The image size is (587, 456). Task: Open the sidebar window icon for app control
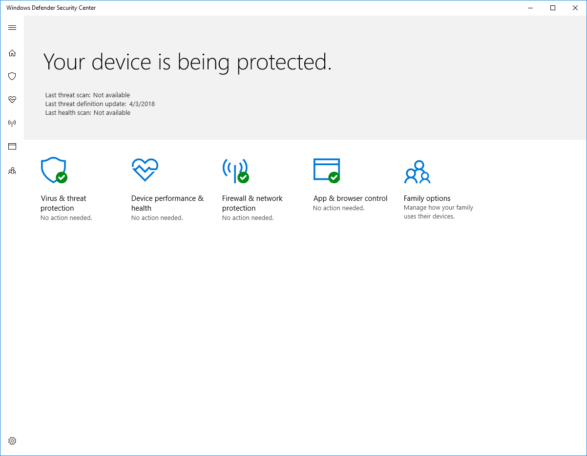click(x=12, y=146)
